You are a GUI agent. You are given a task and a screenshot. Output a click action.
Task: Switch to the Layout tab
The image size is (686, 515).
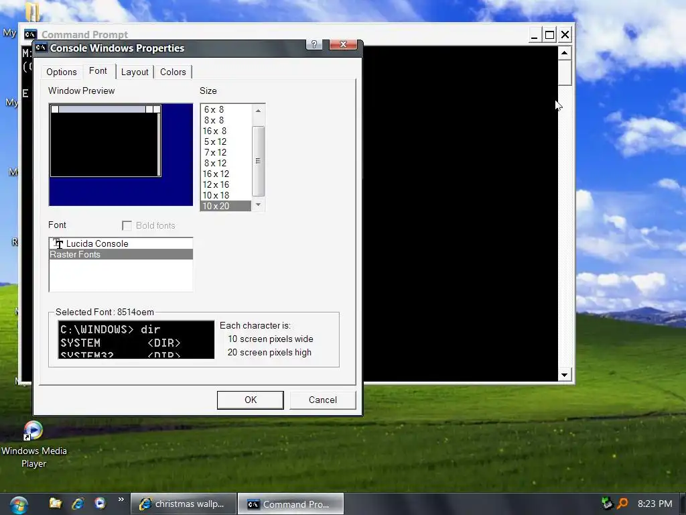(x=135, y=72)
